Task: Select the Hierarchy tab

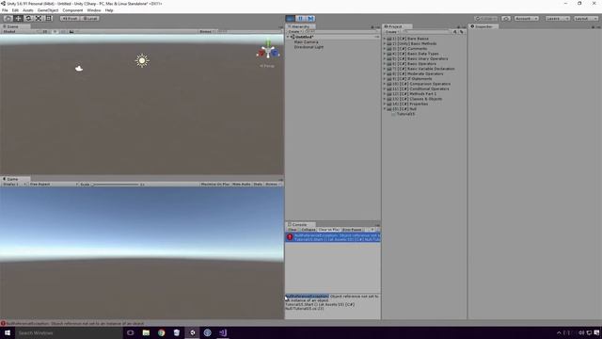Action: click(x=300, y=26)
